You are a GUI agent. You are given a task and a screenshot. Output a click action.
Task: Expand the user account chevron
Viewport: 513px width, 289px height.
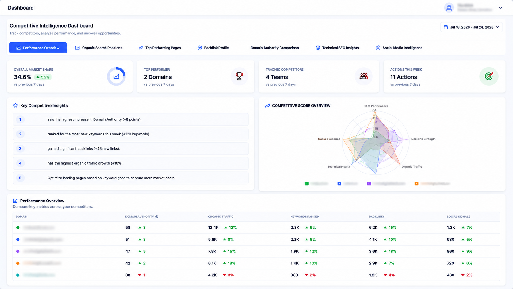tap(500, 8)
